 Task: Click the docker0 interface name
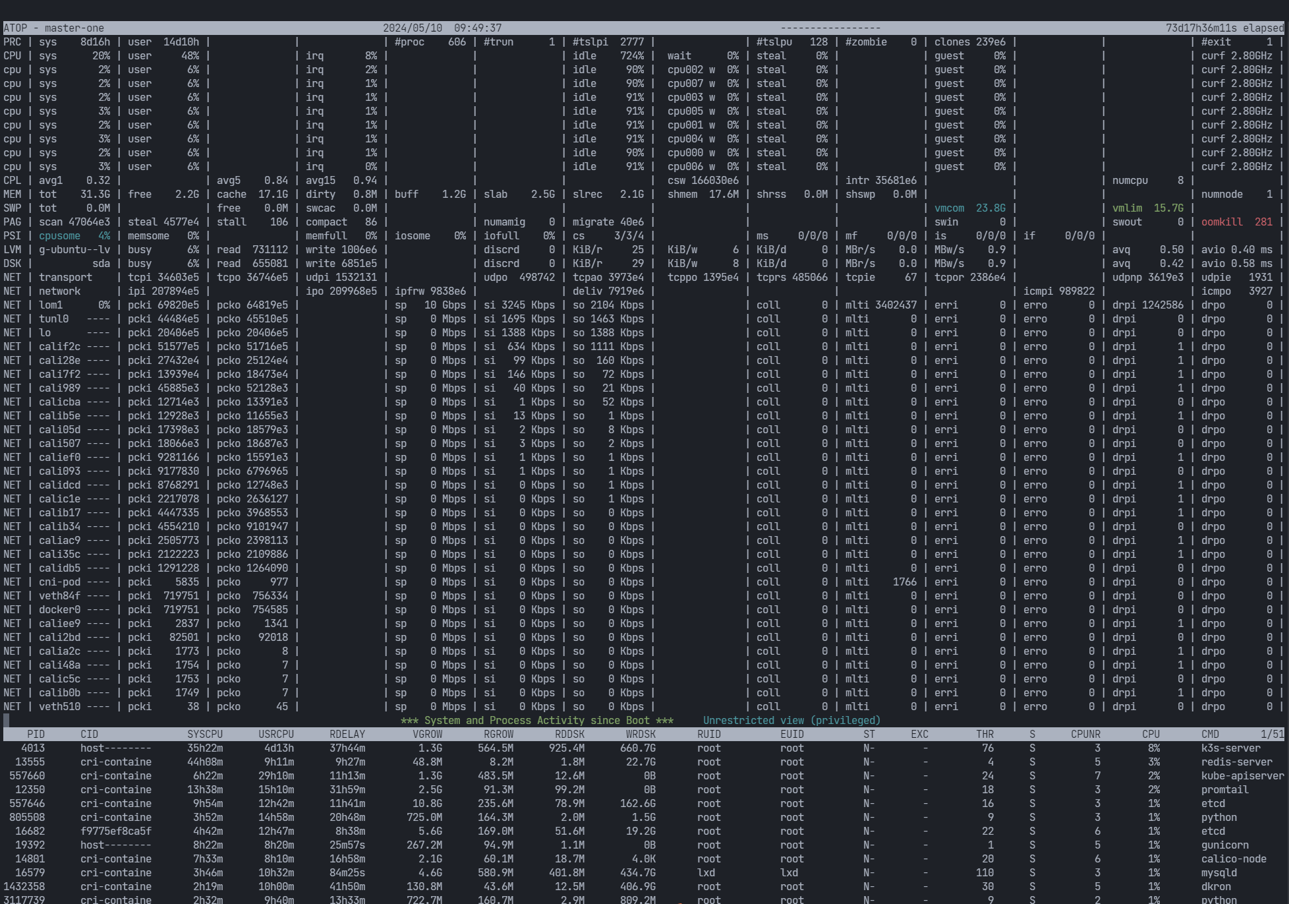click(59, 609)
